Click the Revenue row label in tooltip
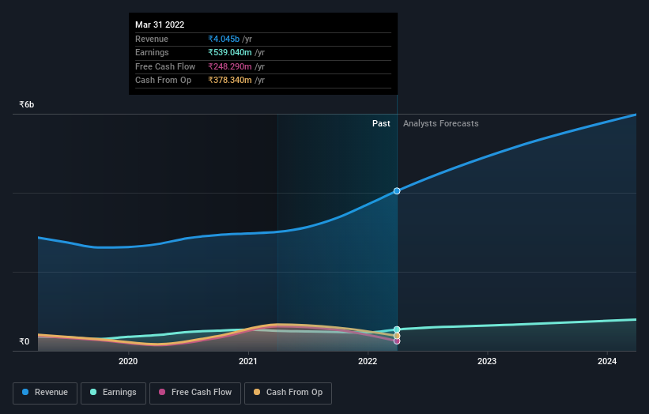This screenshot has width=649, height=414. pyautogui.click(x=152, y=39)
